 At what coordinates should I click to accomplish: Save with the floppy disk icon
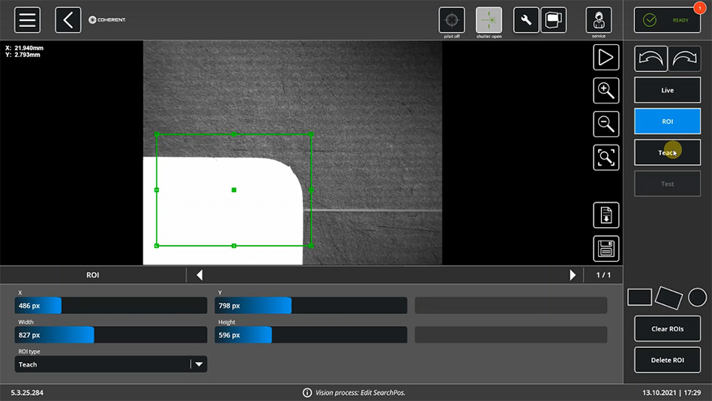click(x=606, y=248)
